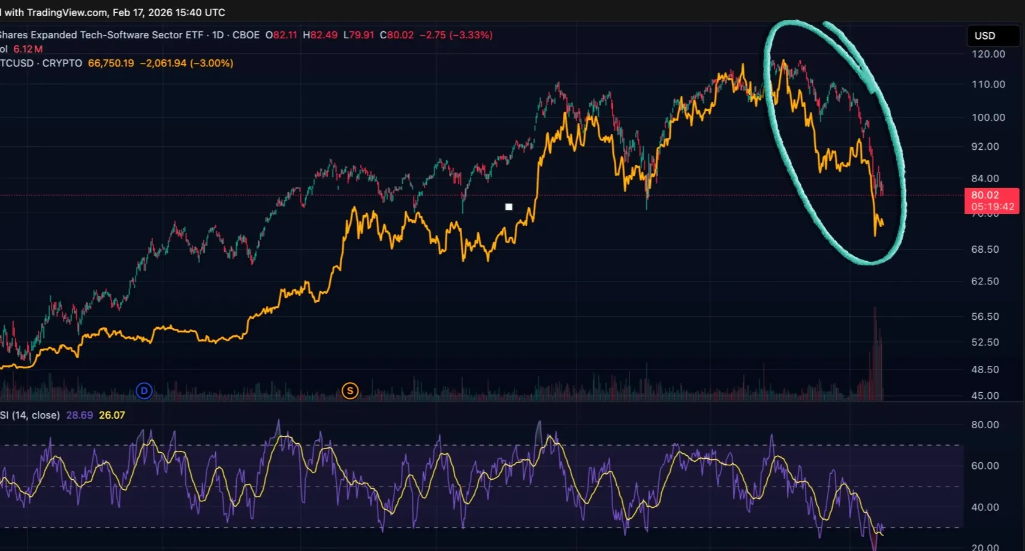
Task: Click the purple RSI value 28.69
Action: coord(79,415)
